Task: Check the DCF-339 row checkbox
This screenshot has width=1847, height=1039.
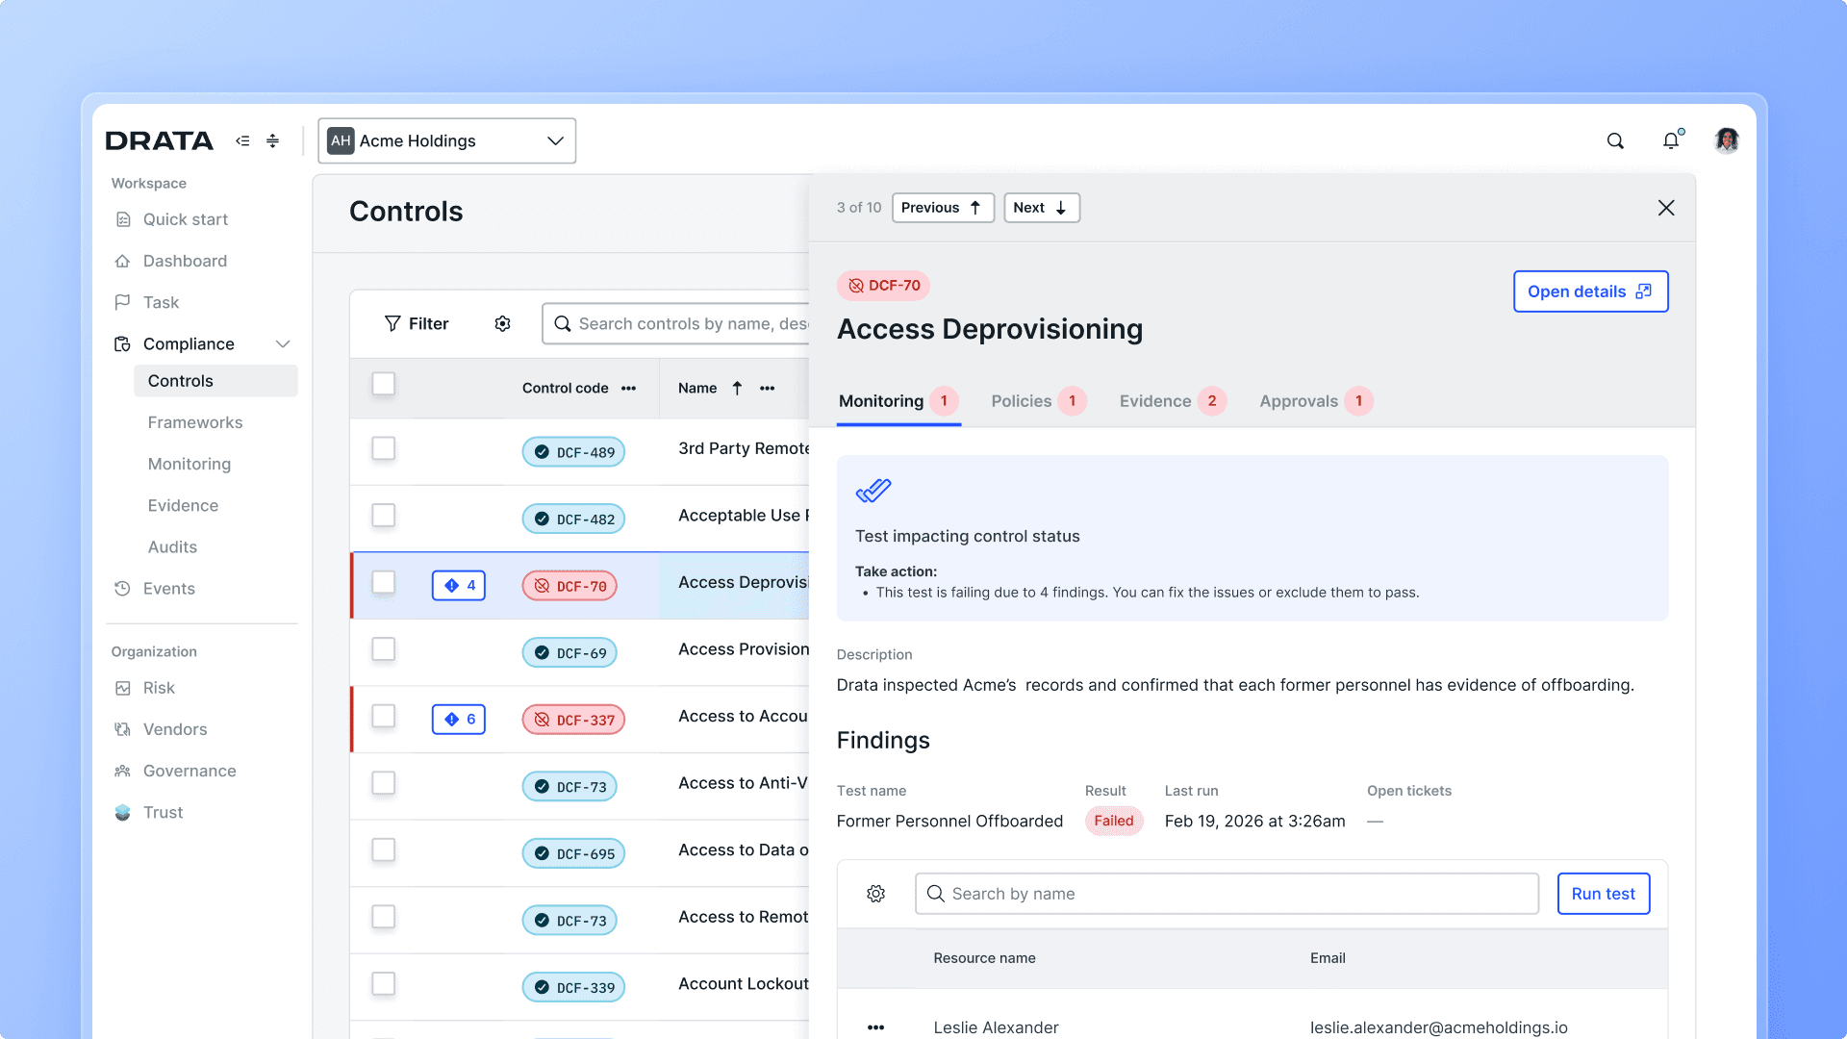Action: (384, 983)
